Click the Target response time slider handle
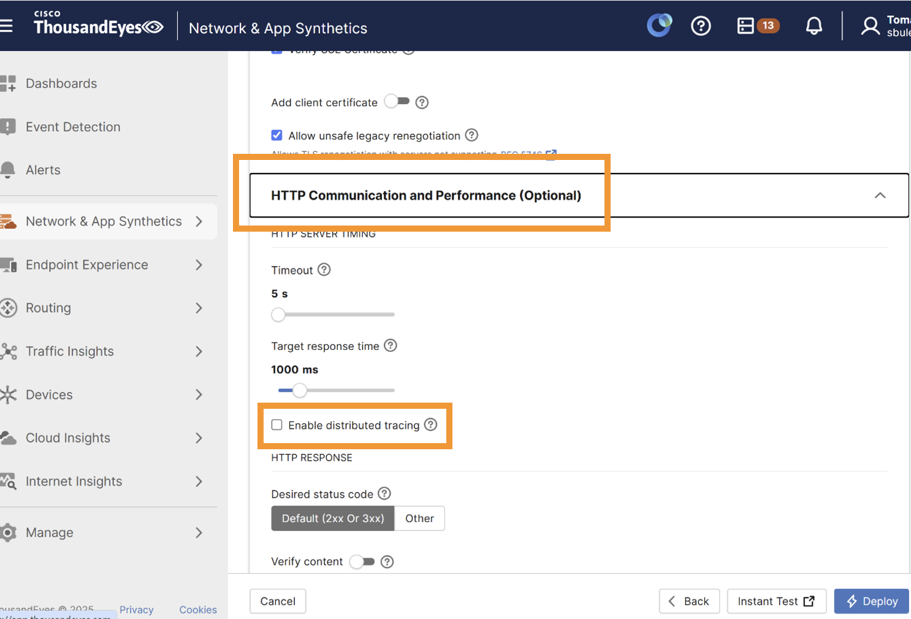This screenshot has height=619, width=911. (x=299, y=390)
